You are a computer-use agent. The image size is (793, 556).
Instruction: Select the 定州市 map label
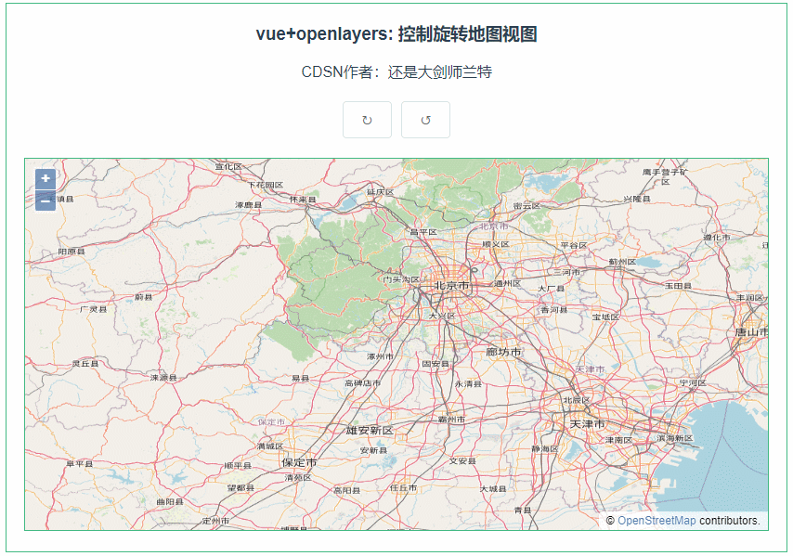(x=216, y=520)
